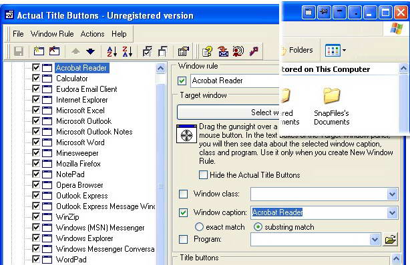Click the purple key registration icon
410x265 pixels.
click(254, 51)
